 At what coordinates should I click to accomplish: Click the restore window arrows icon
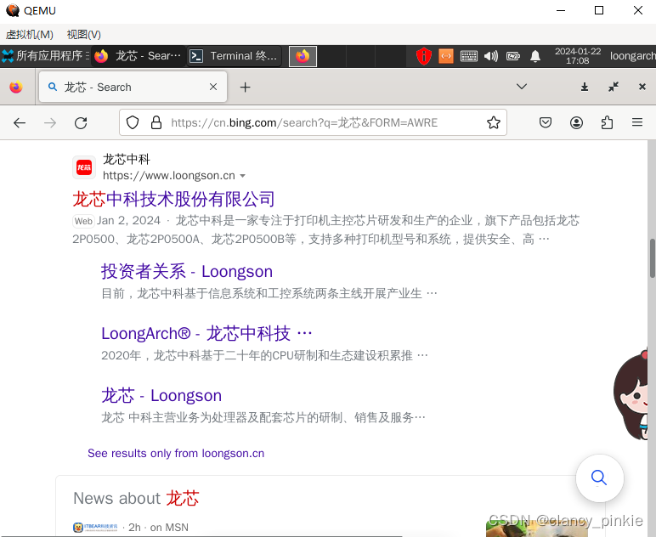click(x=614, y=87)
